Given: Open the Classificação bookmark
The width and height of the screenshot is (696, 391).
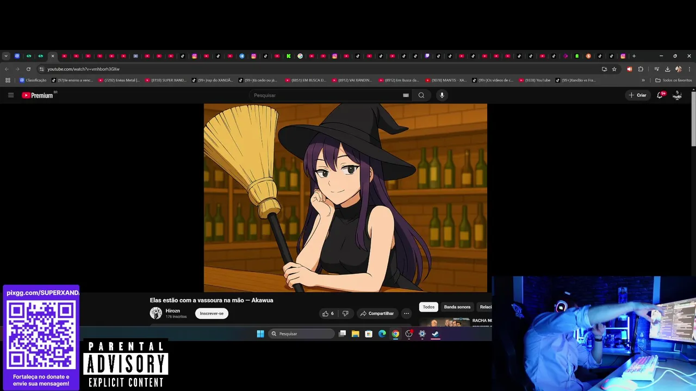Looking at the screenshot, I should [33, 80].
